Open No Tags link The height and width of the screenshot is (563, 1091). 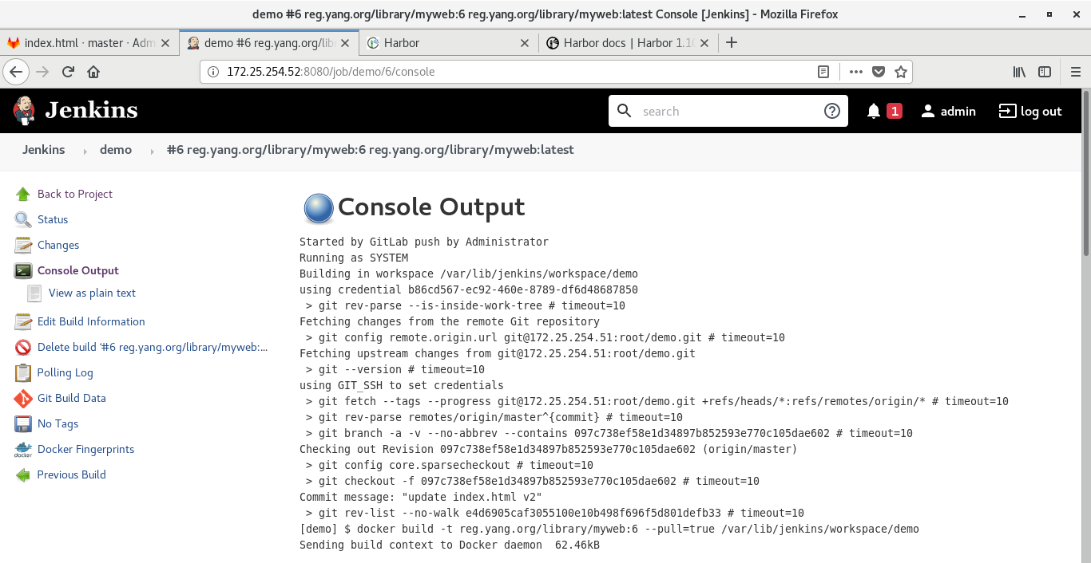point(58,423)
